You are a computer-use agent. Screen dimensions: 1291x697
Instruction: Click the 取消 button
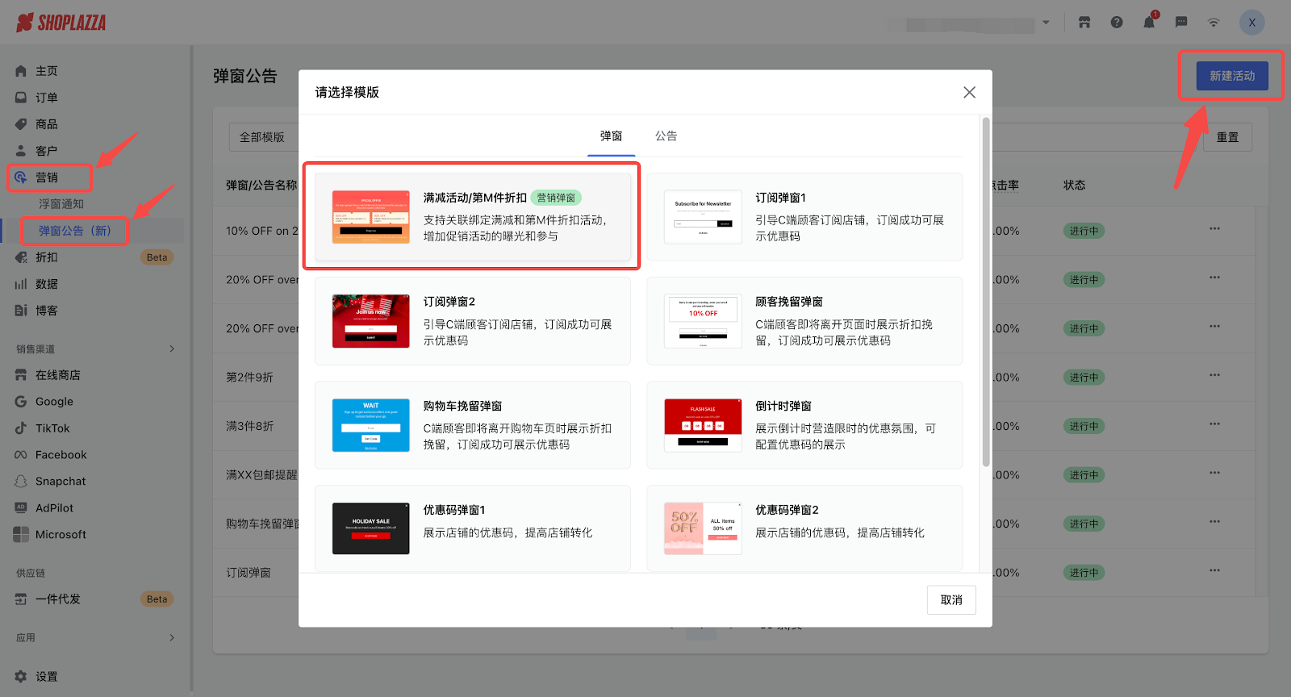tap(951, 600)
